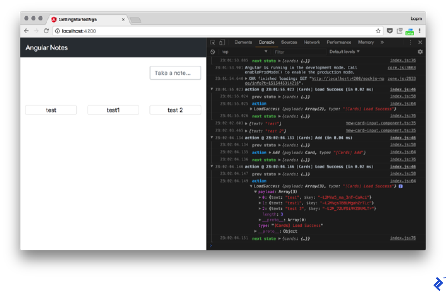Image resolution: width=446 pixels, height=291 pixels.
Task: Click the back navigation arrow
Action: tap(27, 31)
